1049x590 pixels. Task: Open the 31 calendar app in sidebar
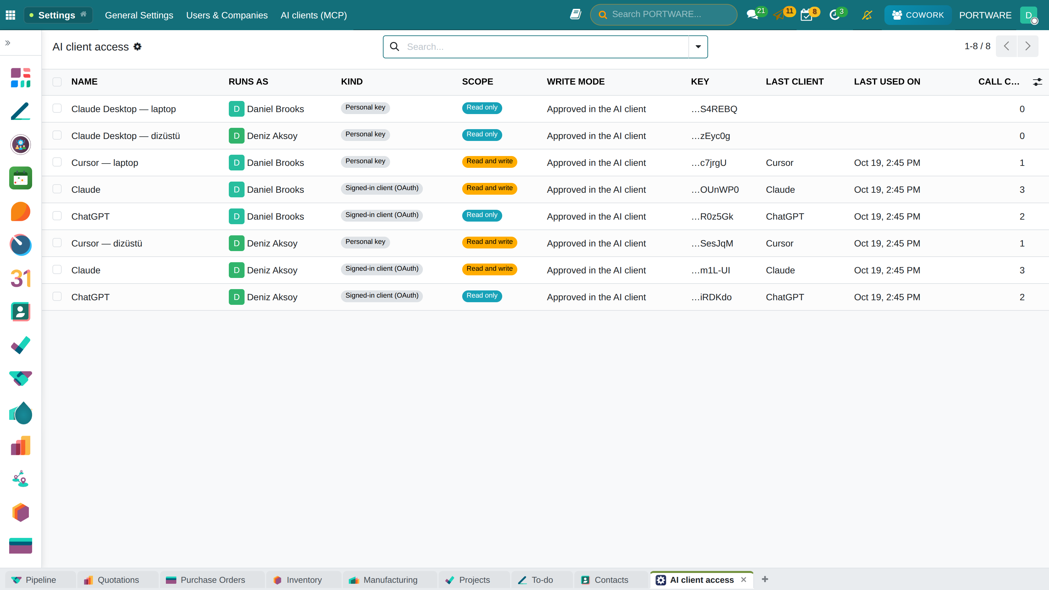coord(20,279)
